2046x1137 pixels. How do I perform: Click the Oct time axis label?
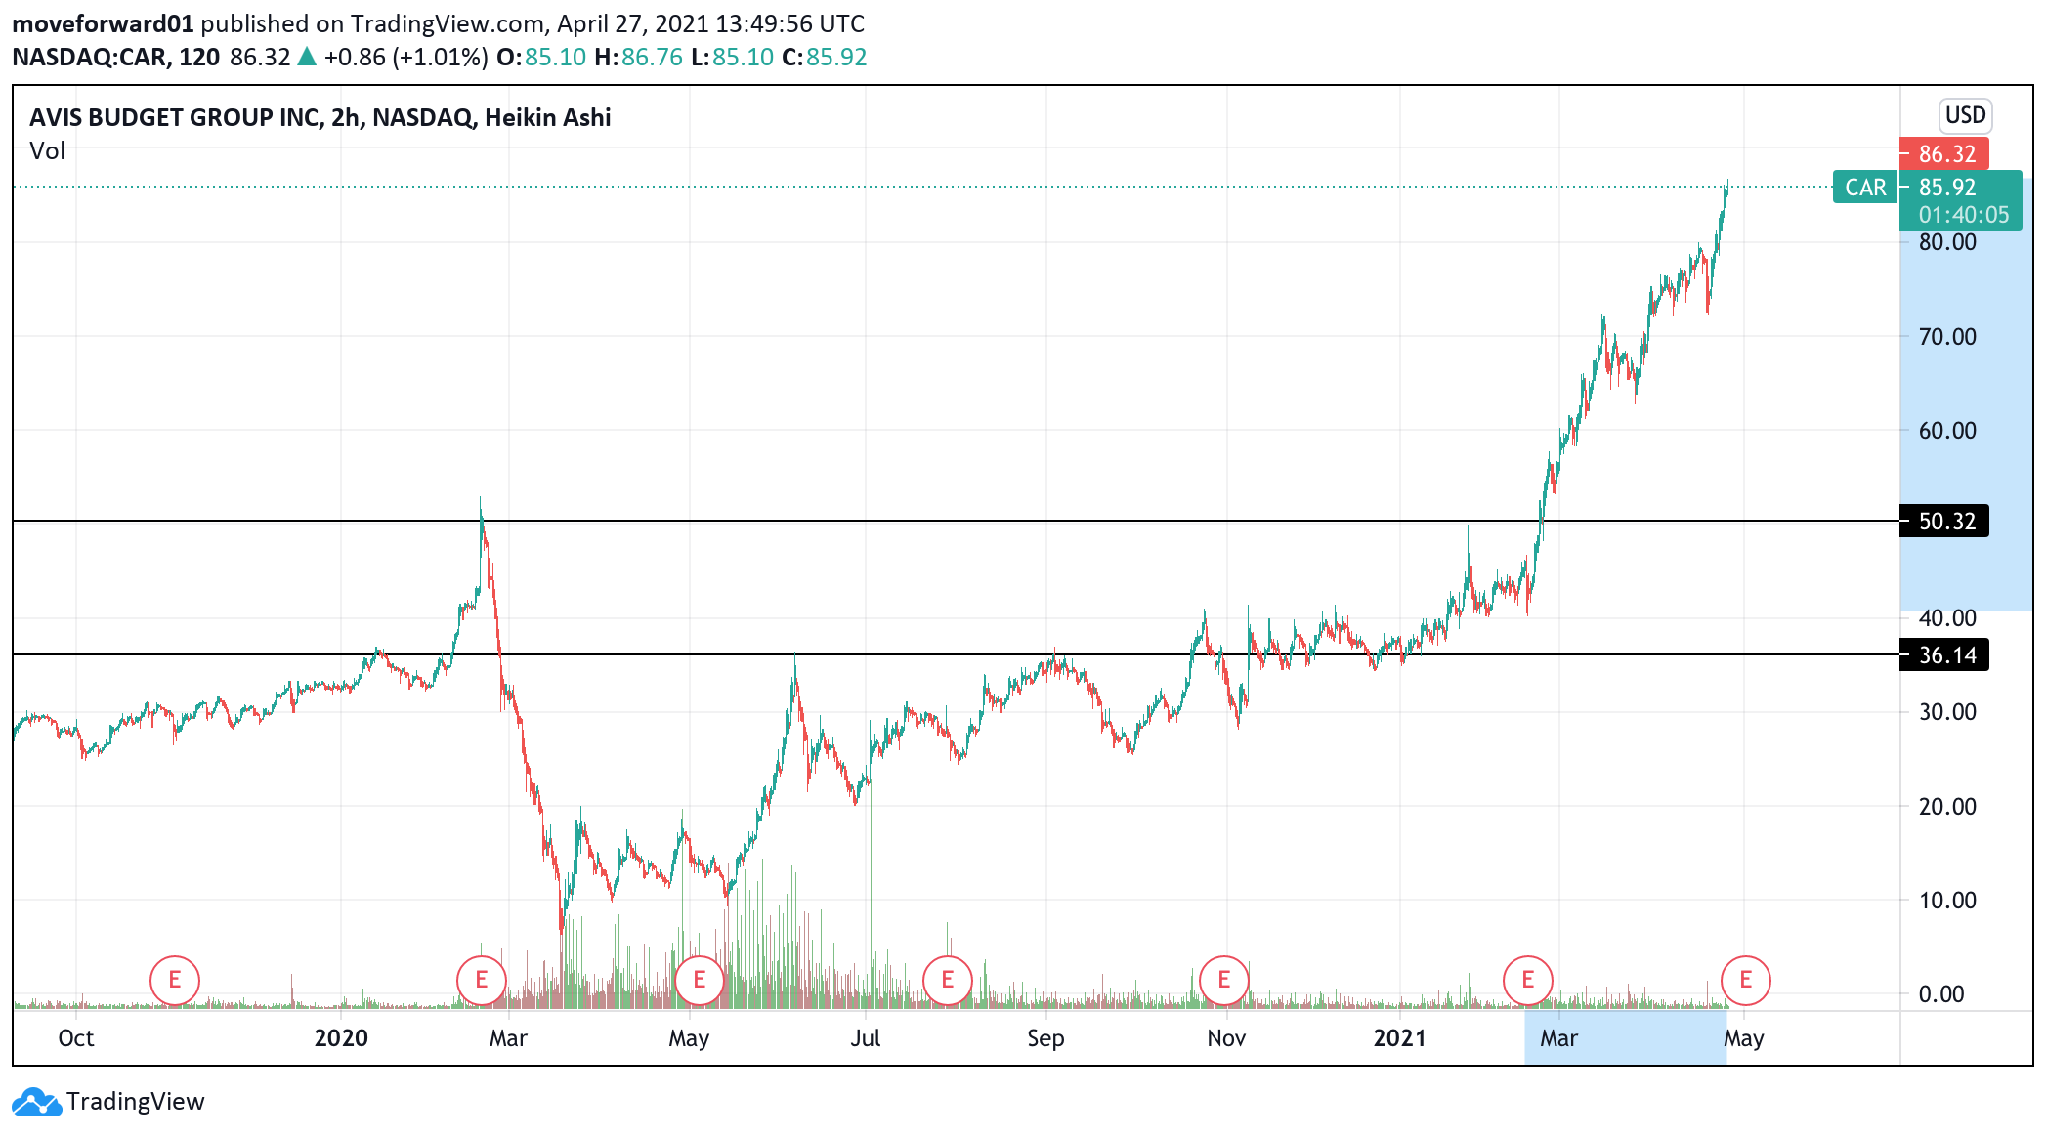(x=76, y=1038)
